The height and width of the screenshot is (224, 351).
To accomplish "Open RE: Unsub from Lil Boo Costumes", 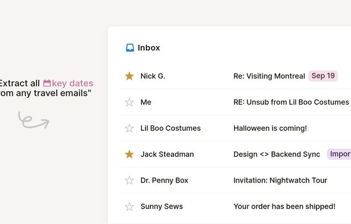I will click(x=291, y=102).
